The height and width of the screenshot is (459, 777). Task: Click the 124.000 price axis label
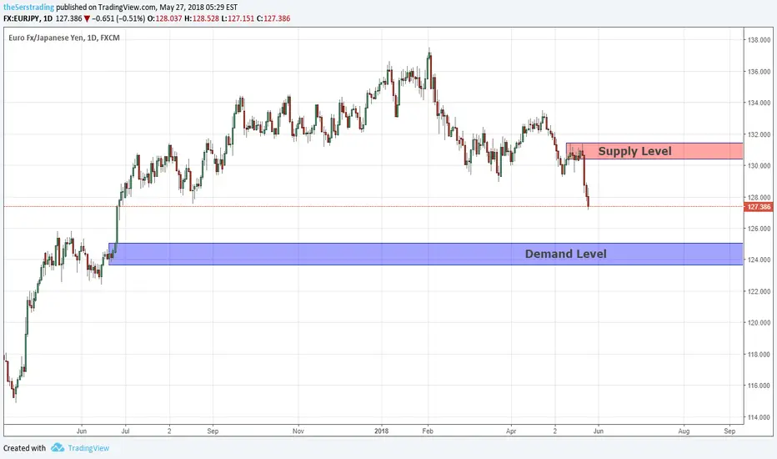point(759,260)
